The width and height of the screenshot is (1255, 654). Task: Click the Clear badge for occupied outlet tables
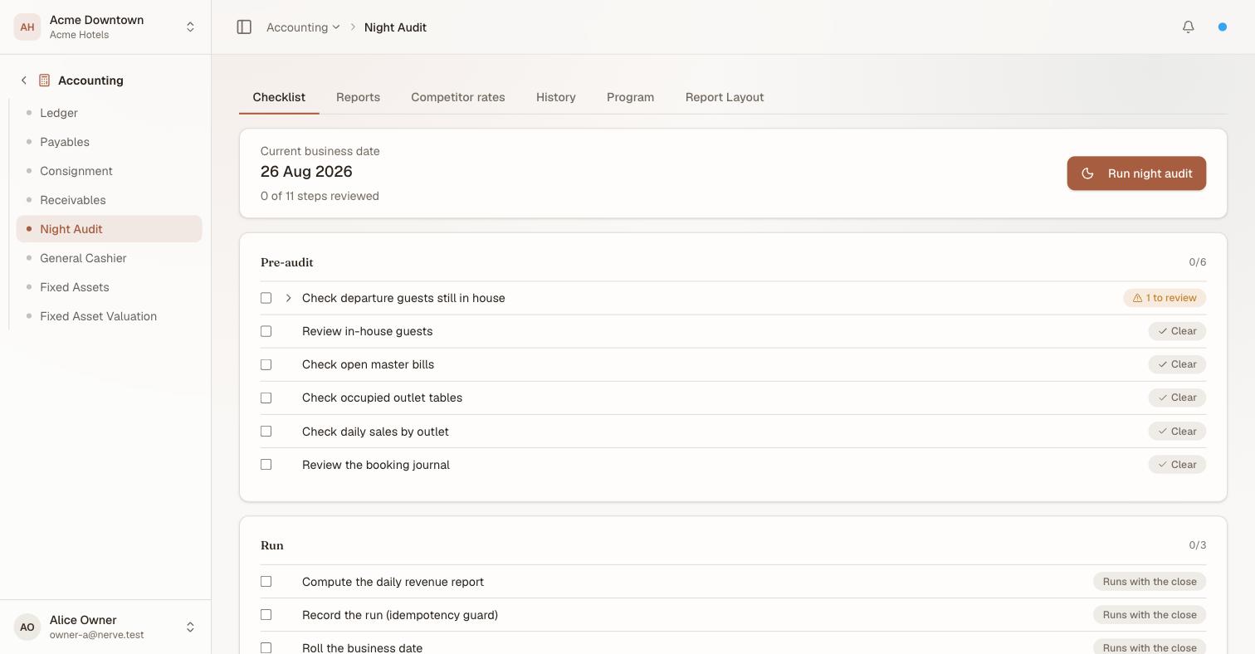[x=1177, y=398]
